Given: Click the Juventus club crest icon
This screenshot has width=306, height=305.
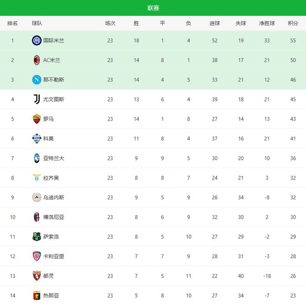Looking at the screenshot, I should (37, 99).
